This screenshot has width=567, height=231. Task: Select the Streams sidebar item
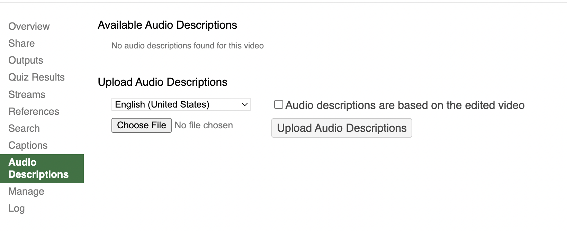27,94
